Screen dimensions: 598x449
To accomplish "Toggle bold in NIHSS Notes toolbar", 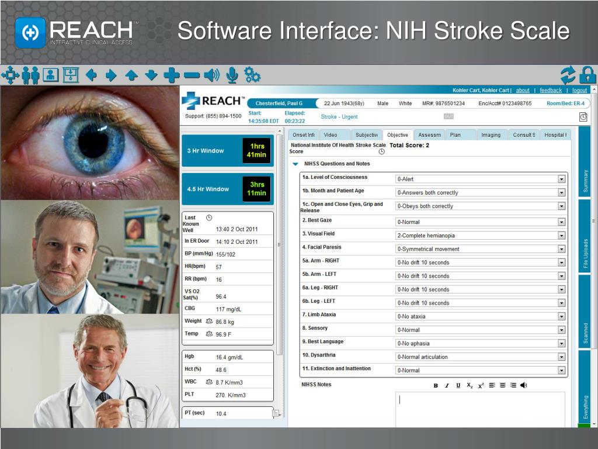I will (436, 386).
